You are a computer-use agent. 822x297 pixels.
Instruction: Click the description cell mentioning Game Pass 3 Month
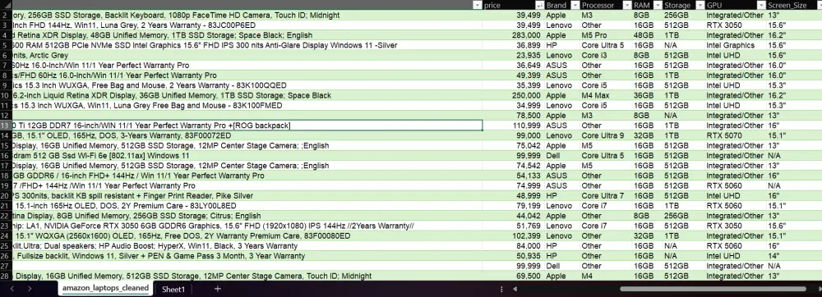coord(247,256)
